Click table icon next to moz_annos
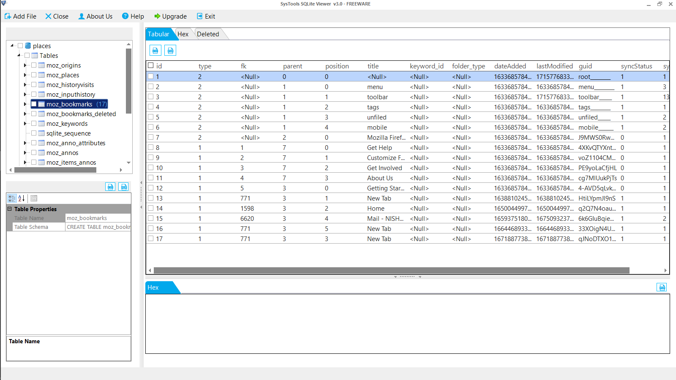The height and width of the screenshot is (380, 676). [x=41, y=152]
